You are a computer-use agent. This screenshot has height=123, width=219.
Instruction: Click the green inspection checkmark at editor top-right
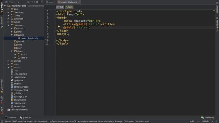click(214, 11)
